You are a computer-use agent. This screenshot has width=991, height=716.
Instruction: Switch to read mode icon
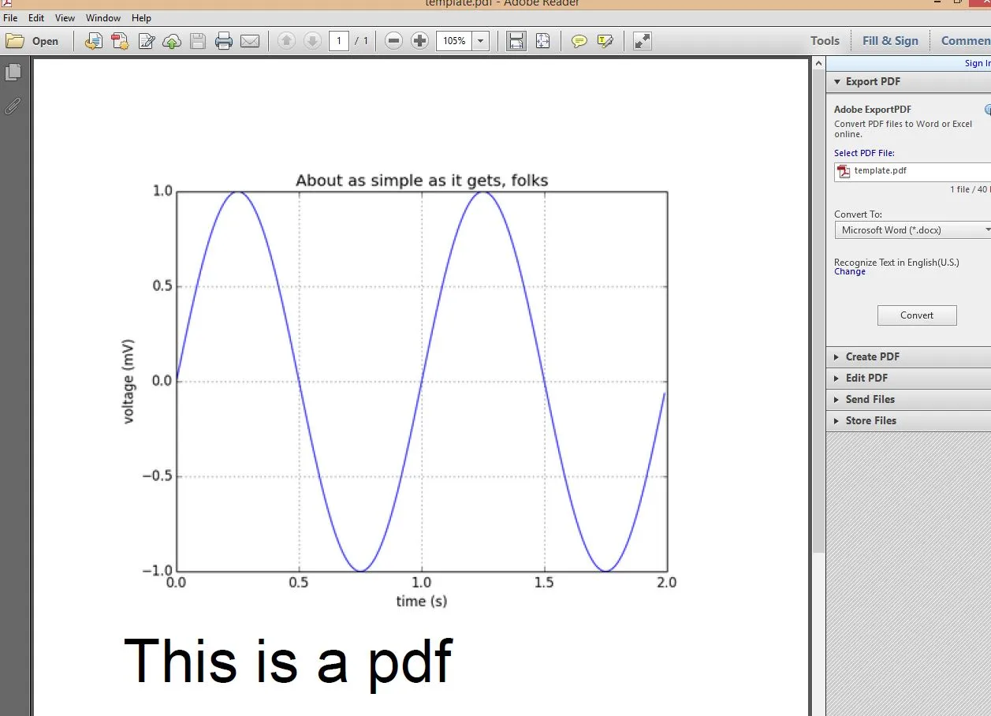pyautogui.click(x=643, y=41)
